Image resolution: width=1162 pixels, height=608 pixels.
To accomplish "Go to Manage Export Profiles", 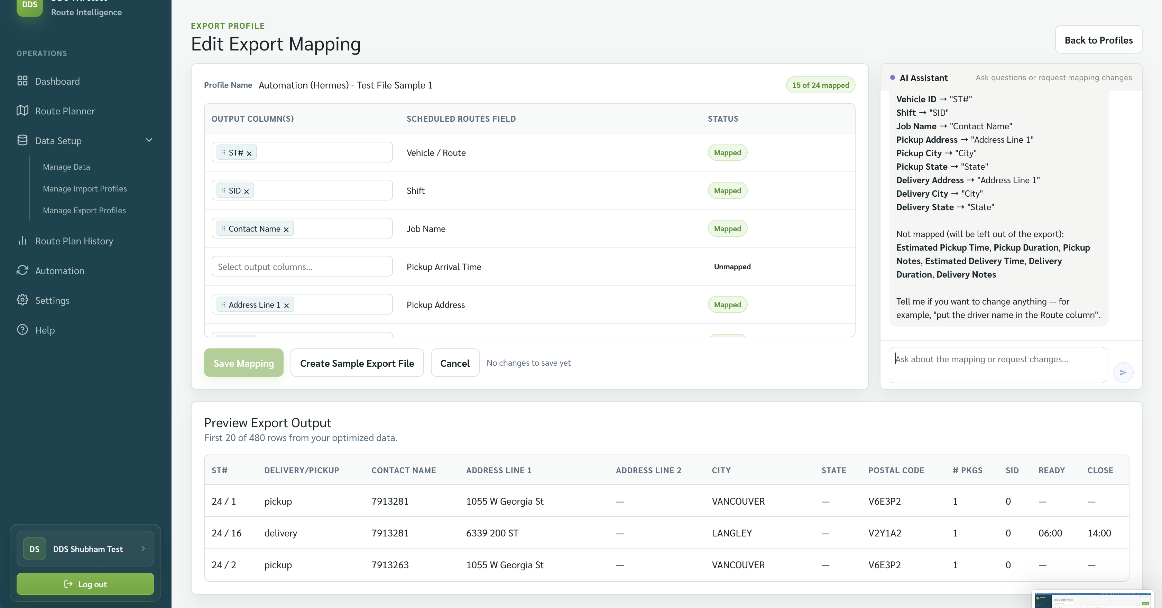I will coord(84,211).
